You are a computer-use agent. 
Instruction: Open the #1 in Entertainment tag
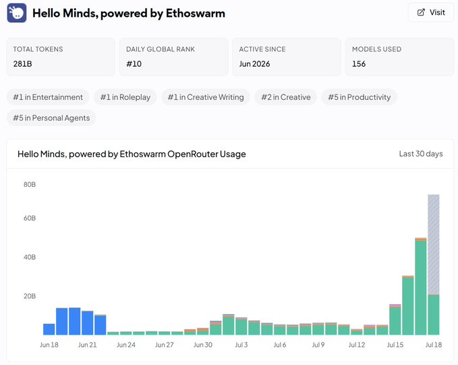pos(48,97)
